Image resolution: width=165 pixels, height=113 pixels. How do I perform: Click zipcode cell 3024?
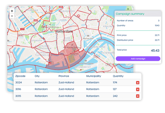pos(19,83)
